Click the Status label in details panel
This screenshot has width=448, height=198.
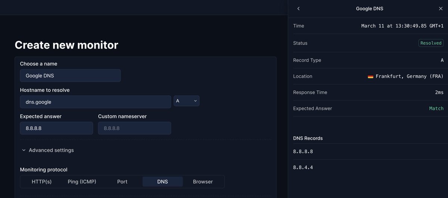[300, 43]
